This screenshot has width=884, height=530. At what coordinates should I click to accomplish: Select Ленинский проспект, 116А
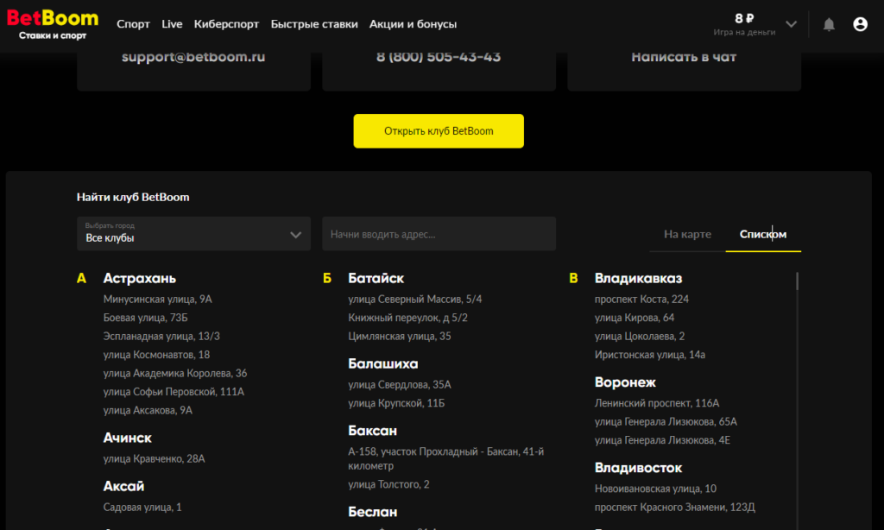(657, 404)
